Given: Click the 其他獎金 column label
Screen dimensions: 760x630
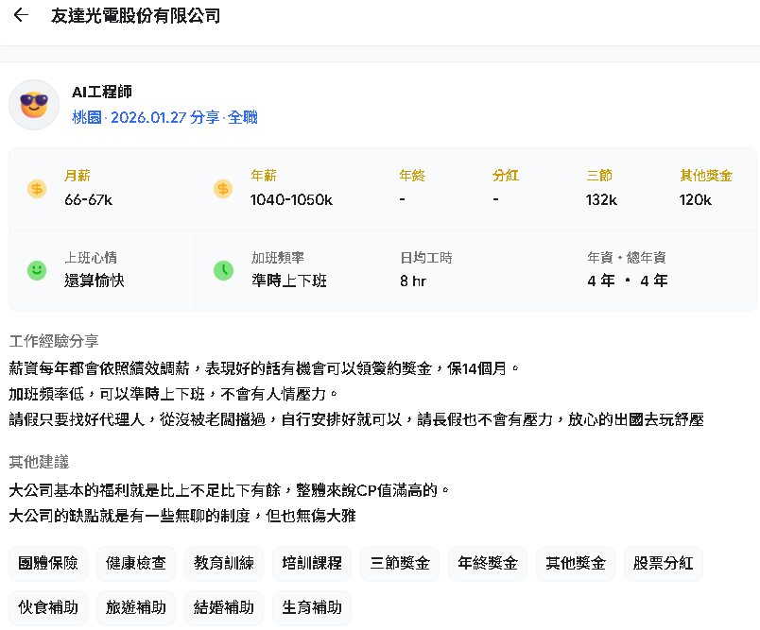Looking at the screenshot, I should coord(706,176).
